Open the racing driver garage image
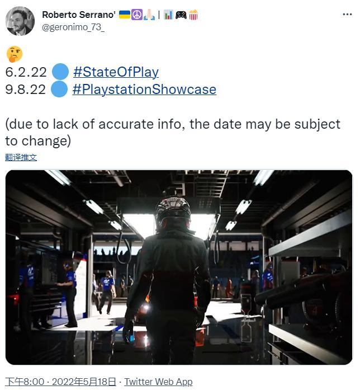Viewport: 360px width, 390px height. coord(179,267)
